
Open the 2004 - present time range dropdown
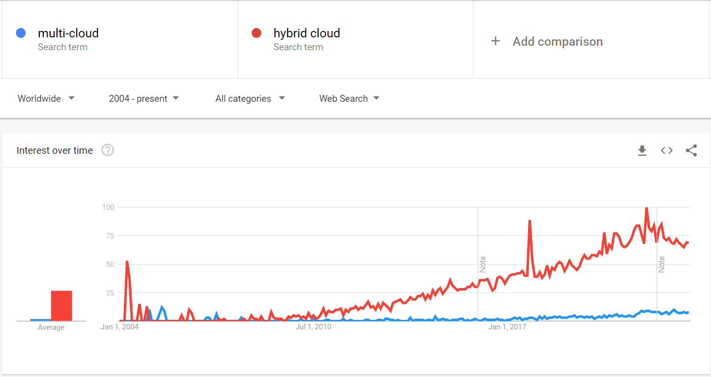click(144, 98)
